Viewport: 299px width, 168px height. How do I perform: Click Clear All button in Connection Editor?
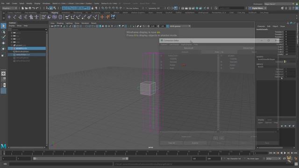pyautogui.click(x=171, y=143)
